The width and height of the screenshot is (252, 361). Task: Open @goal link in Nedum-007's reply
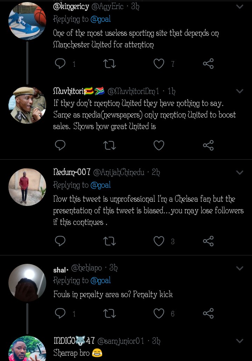(x=100, y=185)
